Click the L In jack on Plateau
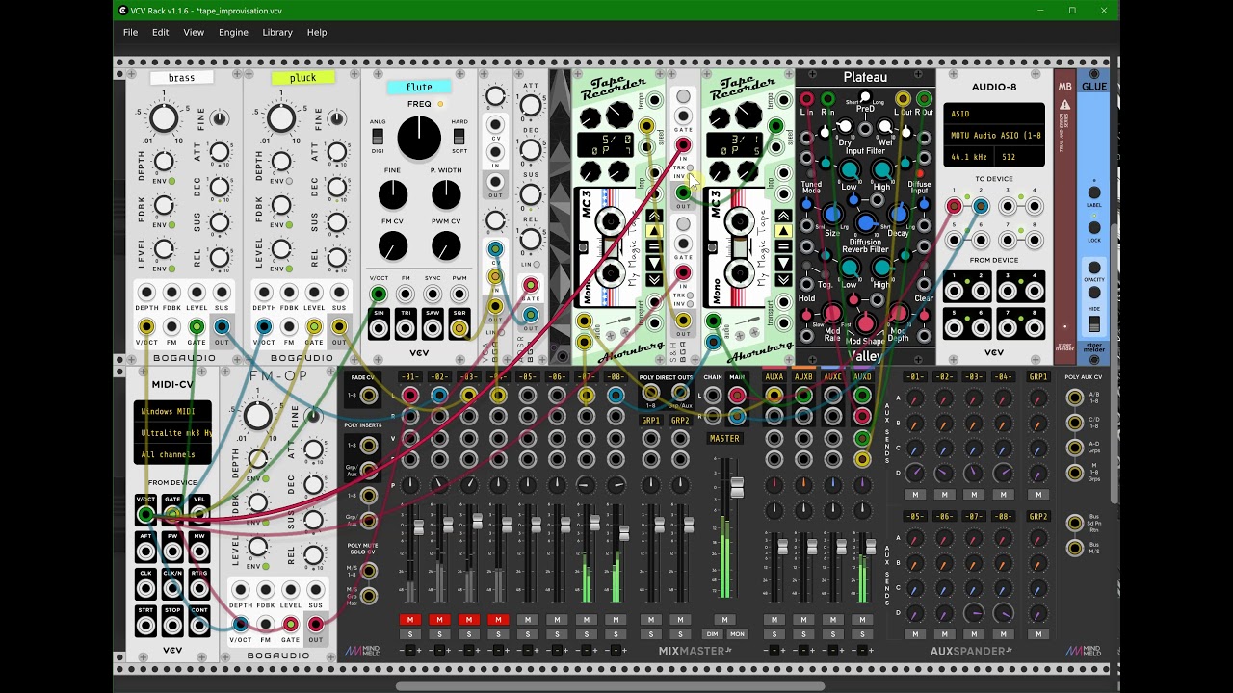This screenshot has height=693, width=1233. pyautogui.click(x=807, y=99)
